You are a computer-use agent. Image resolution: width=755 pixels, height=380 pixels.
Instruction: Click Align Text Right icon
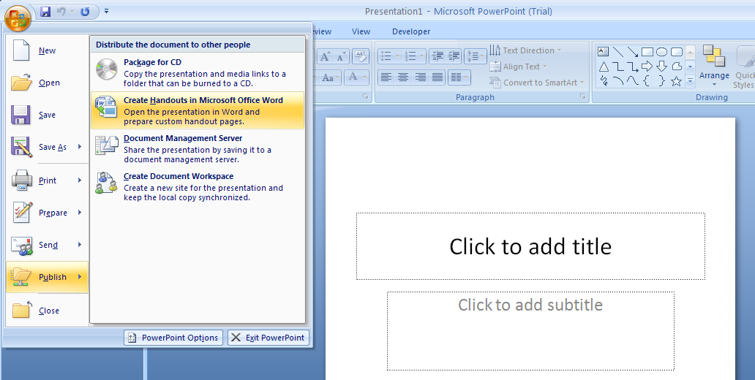tap(421, 77)
